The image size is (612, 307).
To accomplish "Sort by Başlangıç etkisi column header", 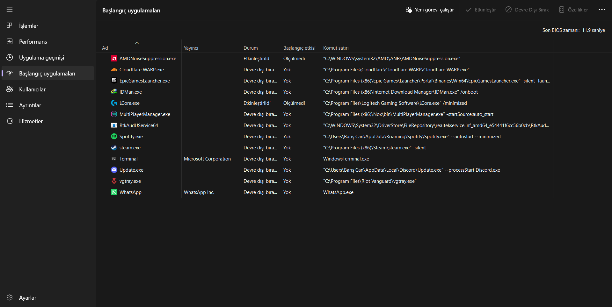I will click(x=299, y=48).
